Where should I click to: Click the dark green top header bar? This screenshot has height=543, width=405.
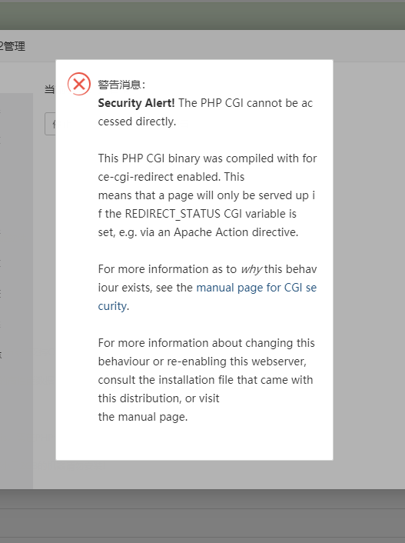[x=203, y=16]
